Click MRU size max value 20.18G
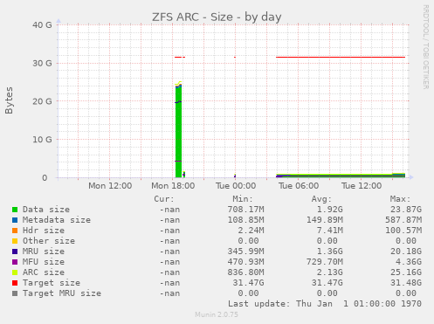The image size is (434, 324). click(406, 252)
